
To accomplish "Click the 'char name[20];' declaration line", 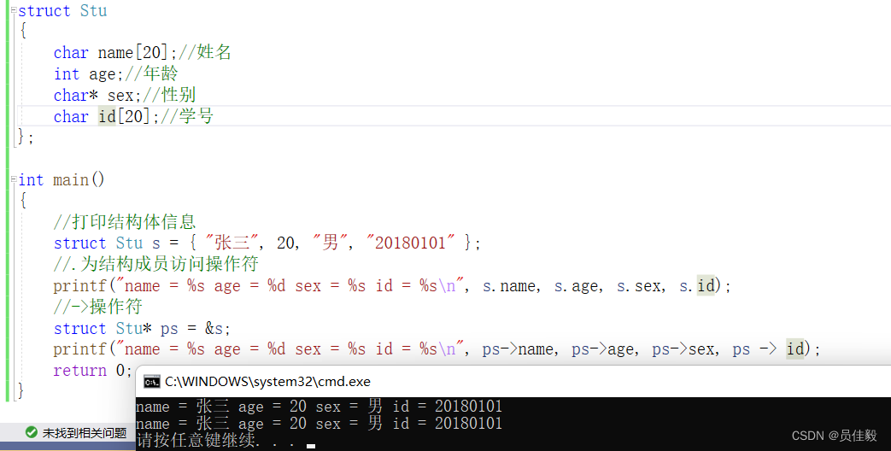I will coord(142,53).
